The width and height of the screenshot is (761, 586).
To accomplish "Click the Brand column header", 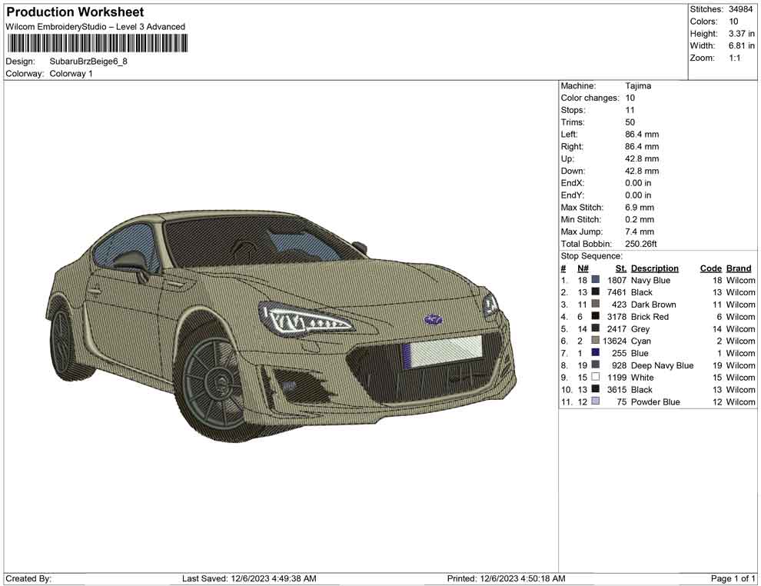I will tap(738, 268).
